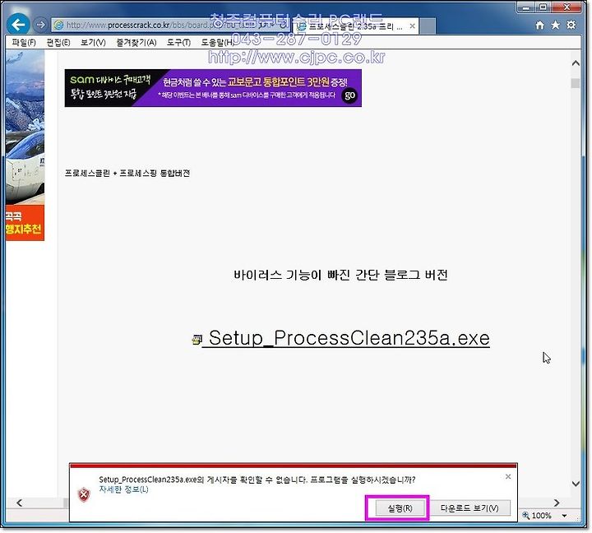Click 실행(R) to run the download

[400, 508]
